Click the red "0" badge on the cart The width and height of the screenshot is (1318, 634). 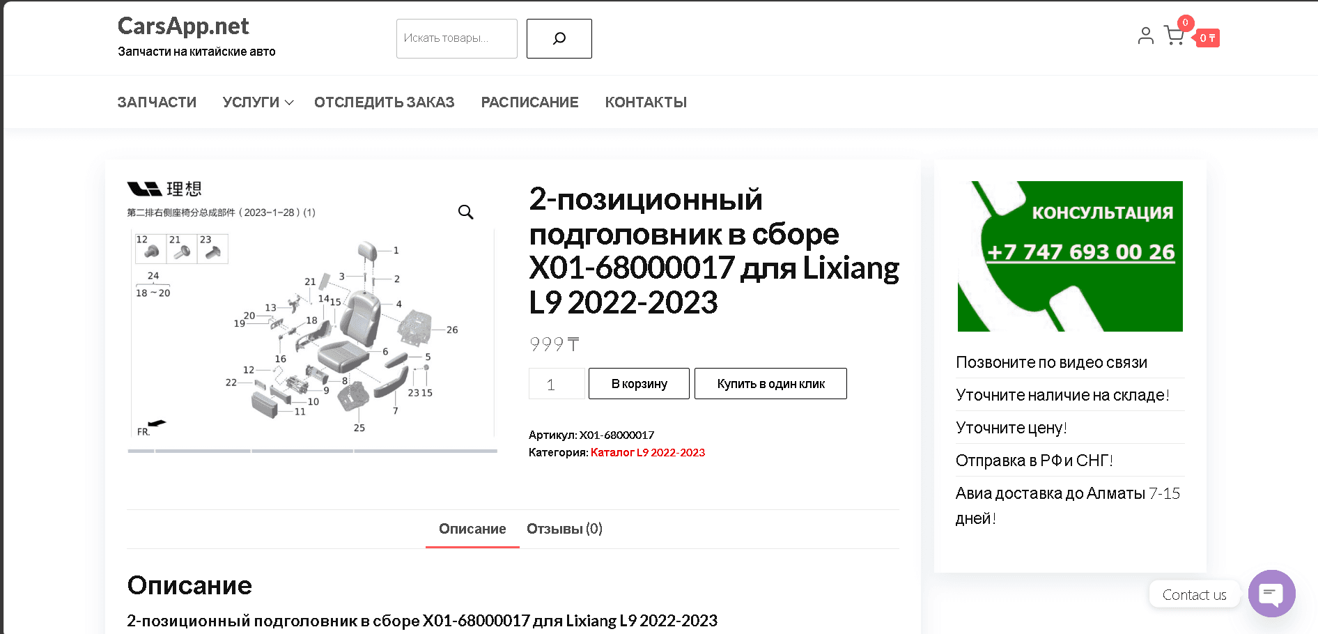click(1185, 22)
